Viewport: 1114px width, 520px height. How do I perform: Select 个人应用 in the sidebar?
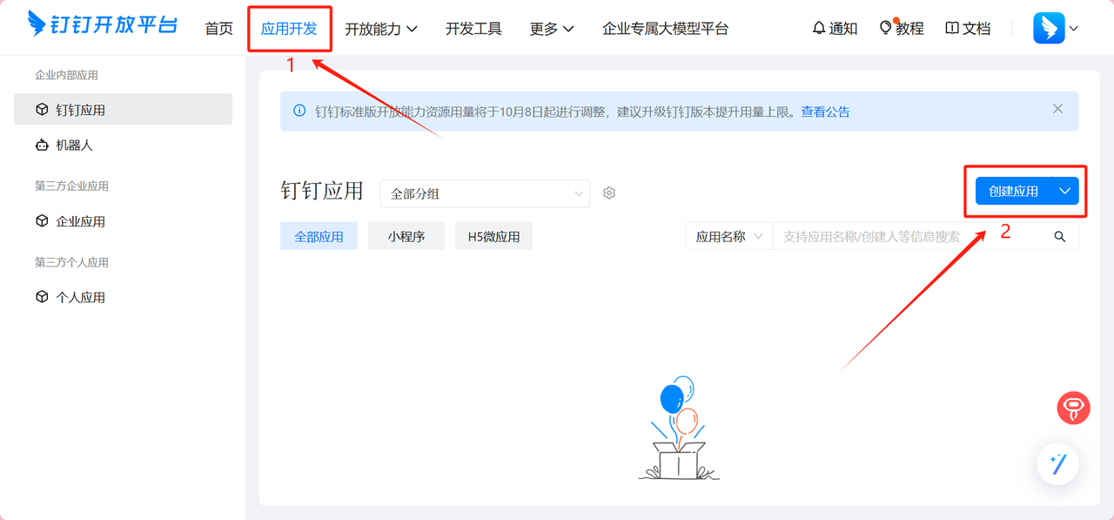123,297
